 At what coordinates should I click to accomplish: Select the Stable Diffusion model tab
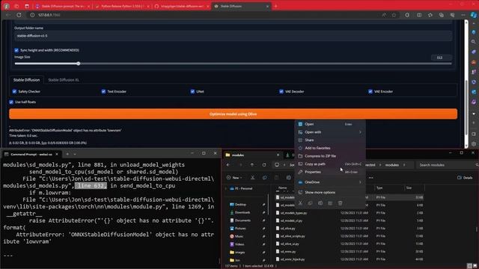pos(27,80)
